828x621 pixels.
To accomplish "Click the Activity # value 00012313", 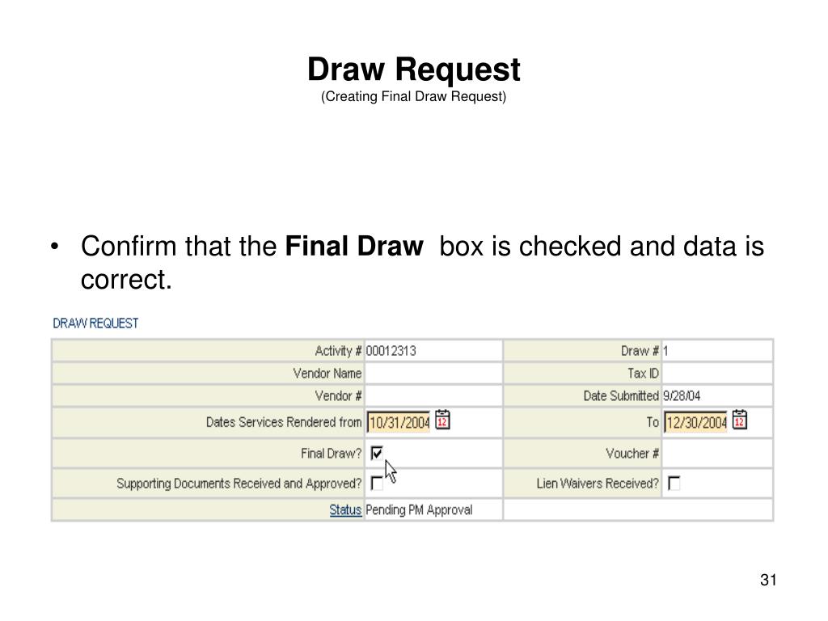I will (x=391, y=351).
